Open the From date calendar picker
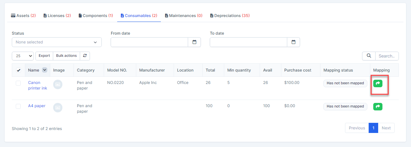This screenshot has width=411, height=147. [x=194, y=42]
